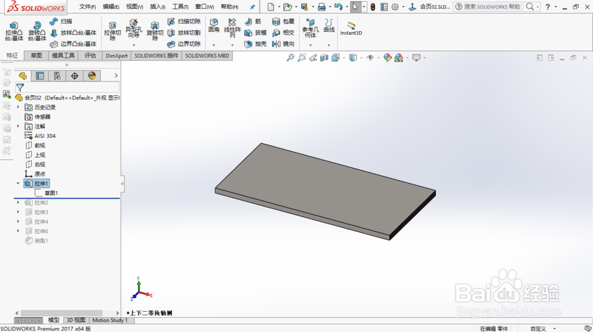The image size is (593, 332).
Task: Select the Draft (拔模) tool
Action: click(x=256, y=33)
